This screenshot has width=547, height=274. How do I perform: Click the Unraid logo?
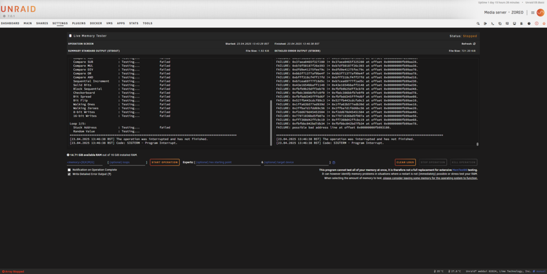point(18,9)
